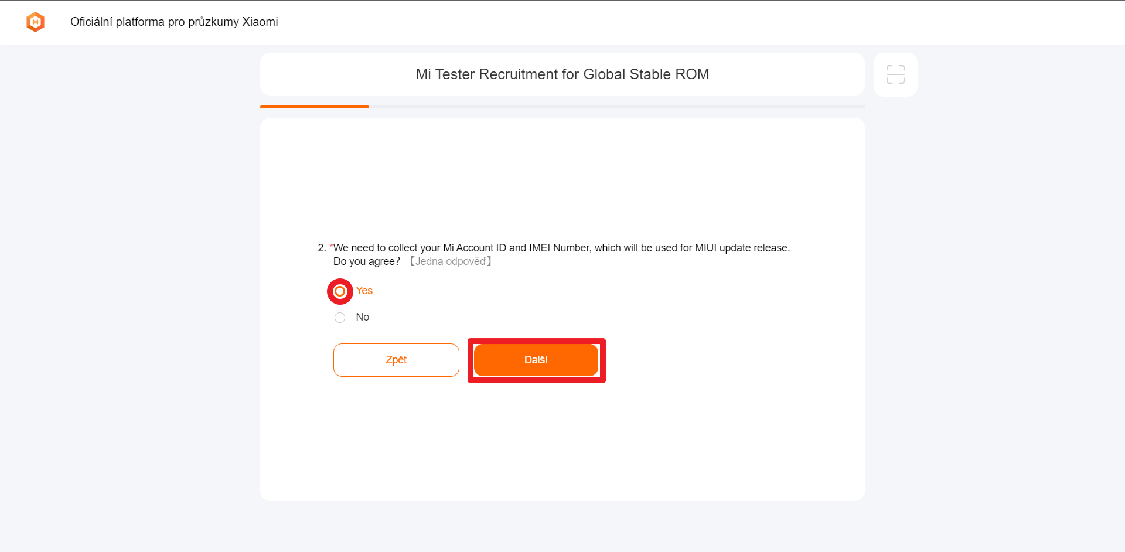
Task: Click the "Mi Tester Recruitment" survey title
Action: (x=562, y=74)
